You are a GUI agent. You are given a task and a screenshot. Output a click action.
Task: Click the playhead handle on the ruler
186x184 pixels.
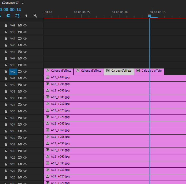(149, 16)
